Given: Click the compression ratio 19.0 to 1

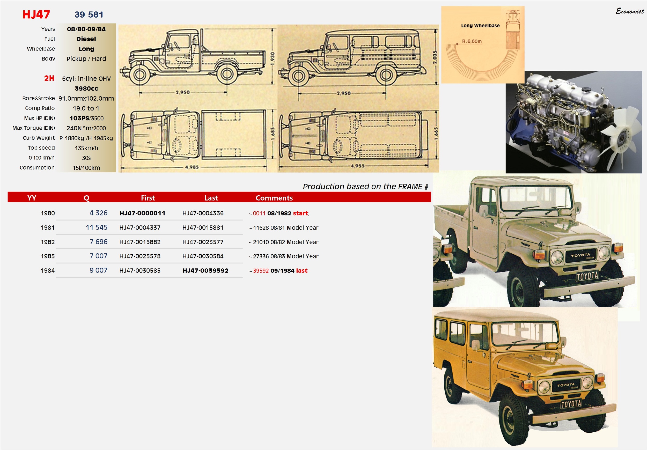Looking at the screenshot, I should (x=86, y=108).
